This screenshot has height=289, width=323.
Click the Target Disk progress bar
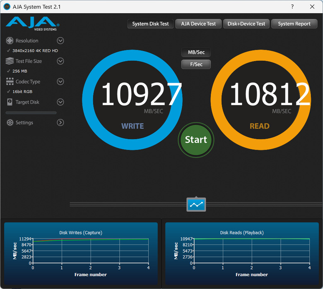pos(31,113)
